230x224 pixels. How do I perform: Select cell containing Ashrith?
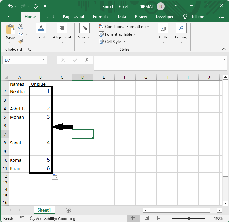[x=19, y=109]
